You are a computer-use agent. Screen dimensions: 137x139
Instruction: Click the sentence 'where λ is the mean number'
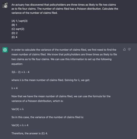tap(51, 80)
